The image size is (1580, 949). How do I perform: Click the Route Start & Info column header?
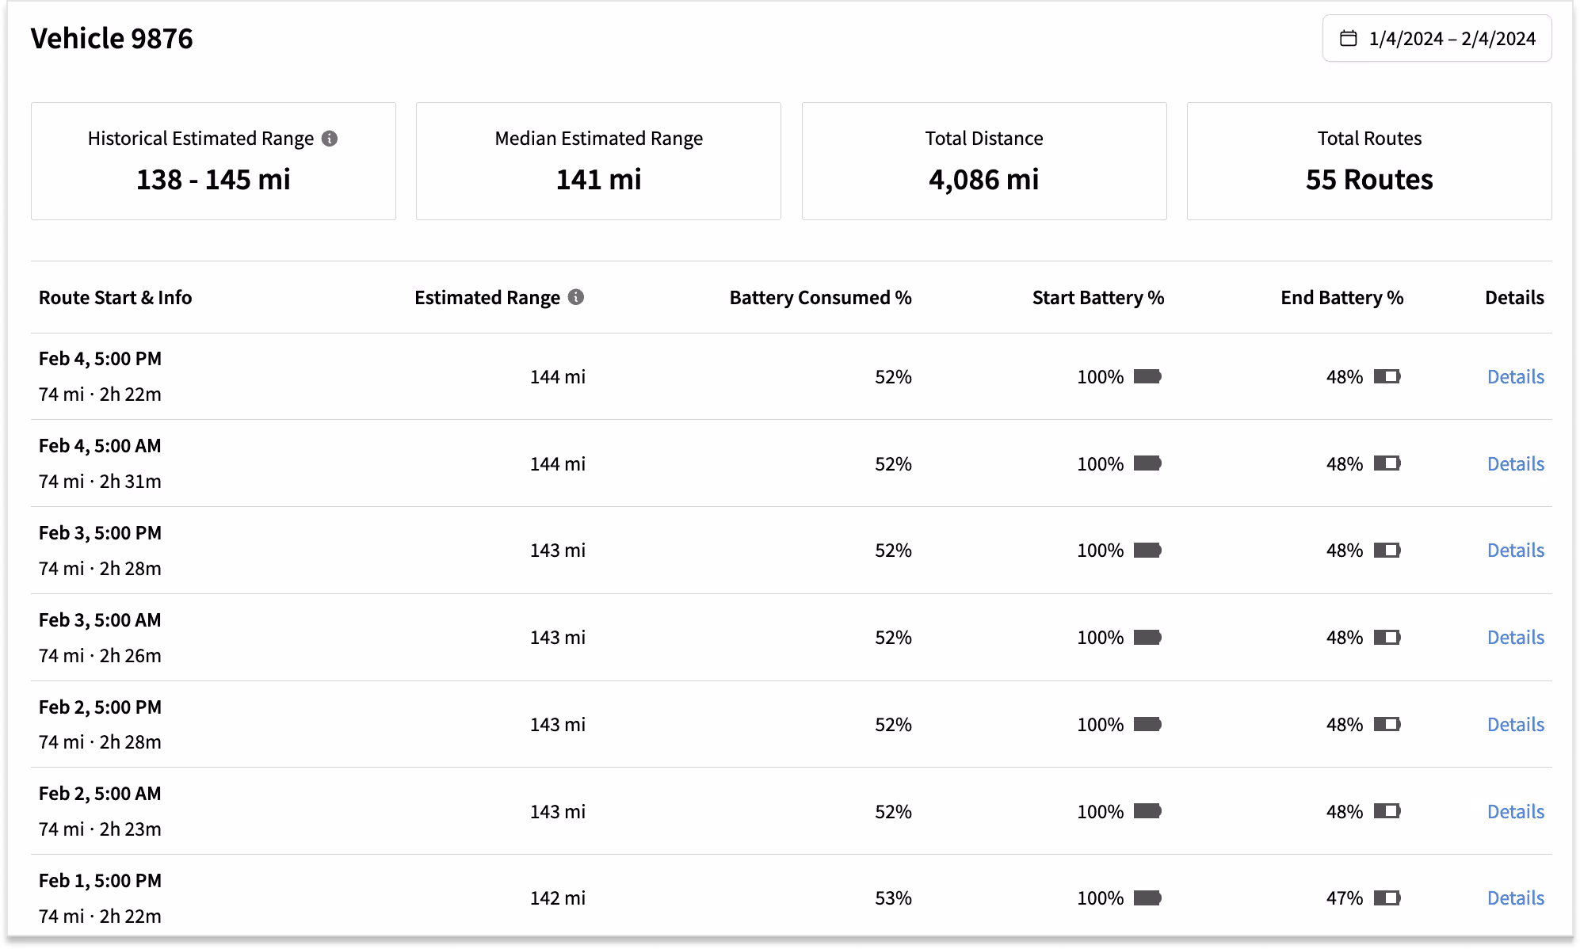[x=115, y=297]
